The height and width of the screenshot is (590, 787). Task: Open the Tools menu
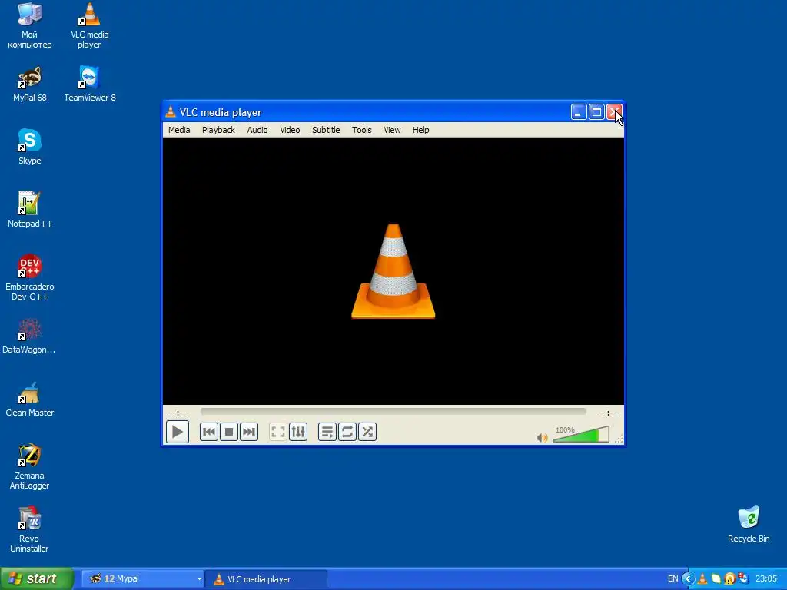(x=361, y=130)
